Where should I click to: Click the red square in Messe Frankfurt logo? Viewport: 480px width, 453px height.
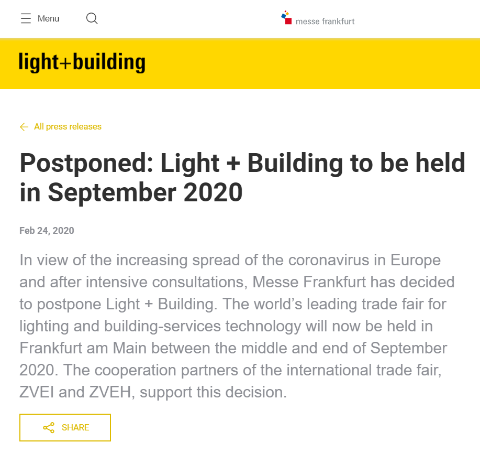coord(288,20)
